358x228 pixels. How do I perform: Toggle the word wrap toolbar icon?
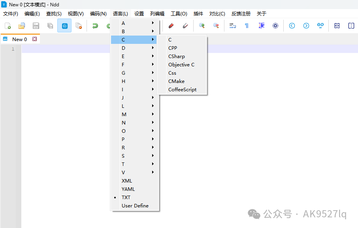pos(233,26)
